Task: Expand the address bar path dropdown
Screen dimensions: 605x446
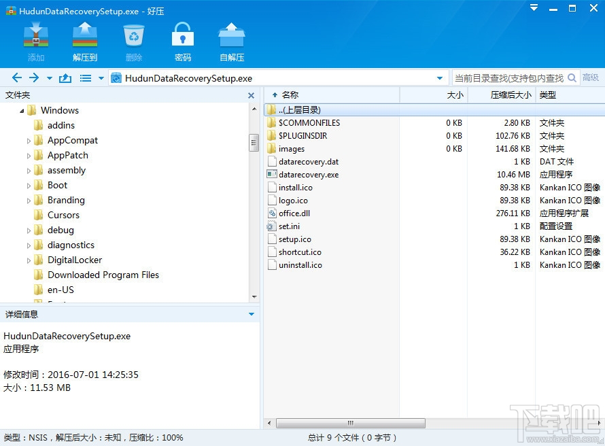Action: [439, 78]
